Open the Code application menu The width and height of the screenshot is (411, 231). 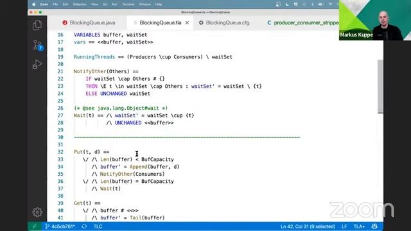click(44, 4)
